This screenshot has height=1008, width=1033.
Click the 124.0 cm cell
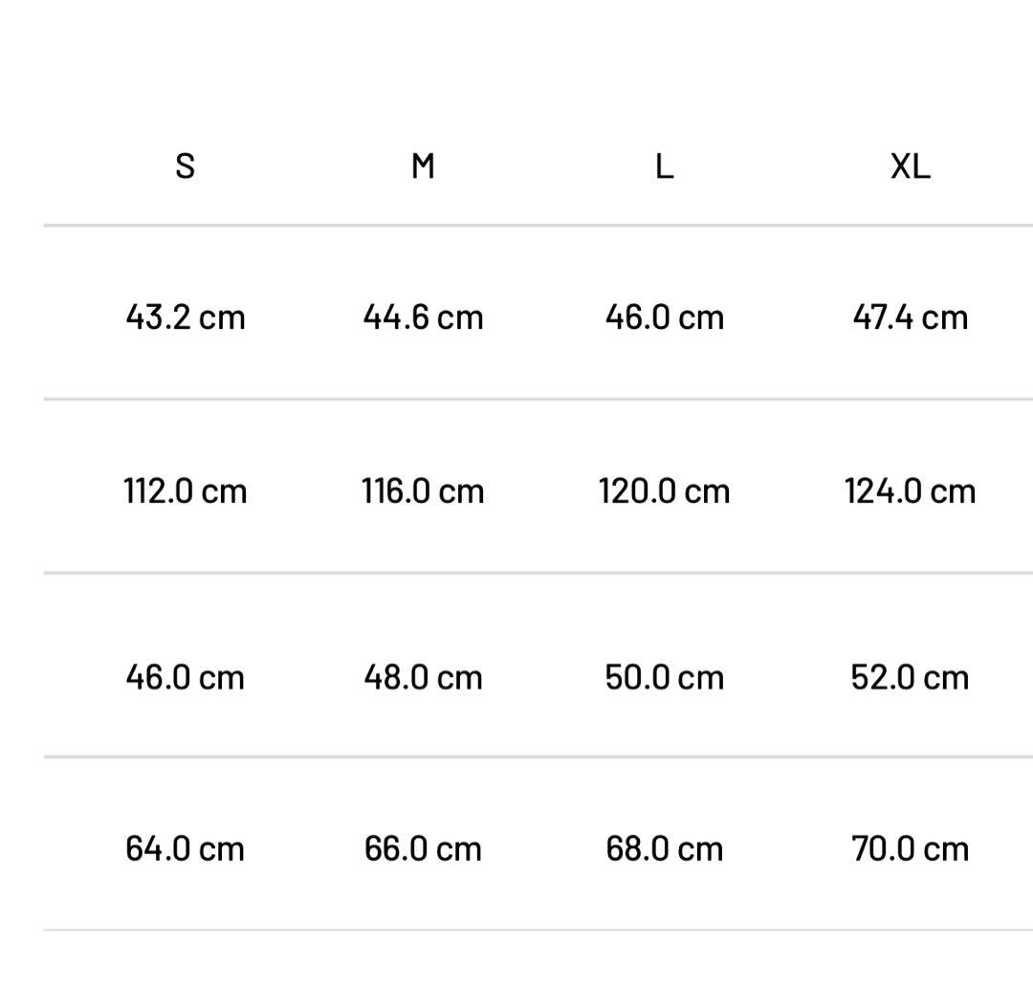click(x=910, y=491)
